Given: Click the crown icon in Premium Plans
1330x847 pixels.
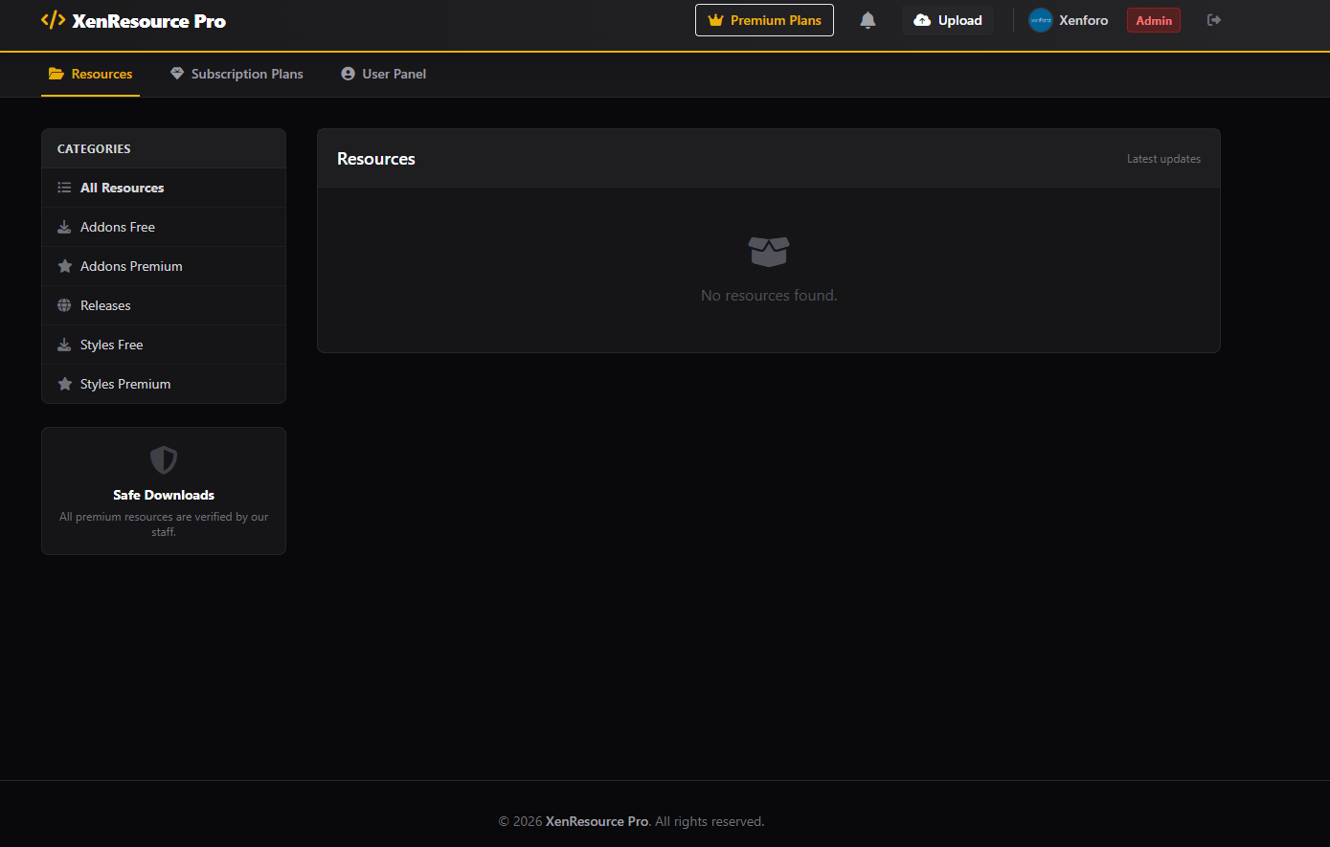Looking at the screenshot, I should [715, 20].
